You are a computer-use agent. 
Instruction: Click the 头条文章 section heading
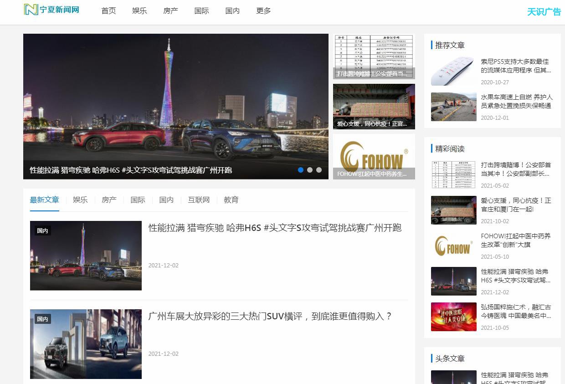pyautogui.click(x=450, y=358)
